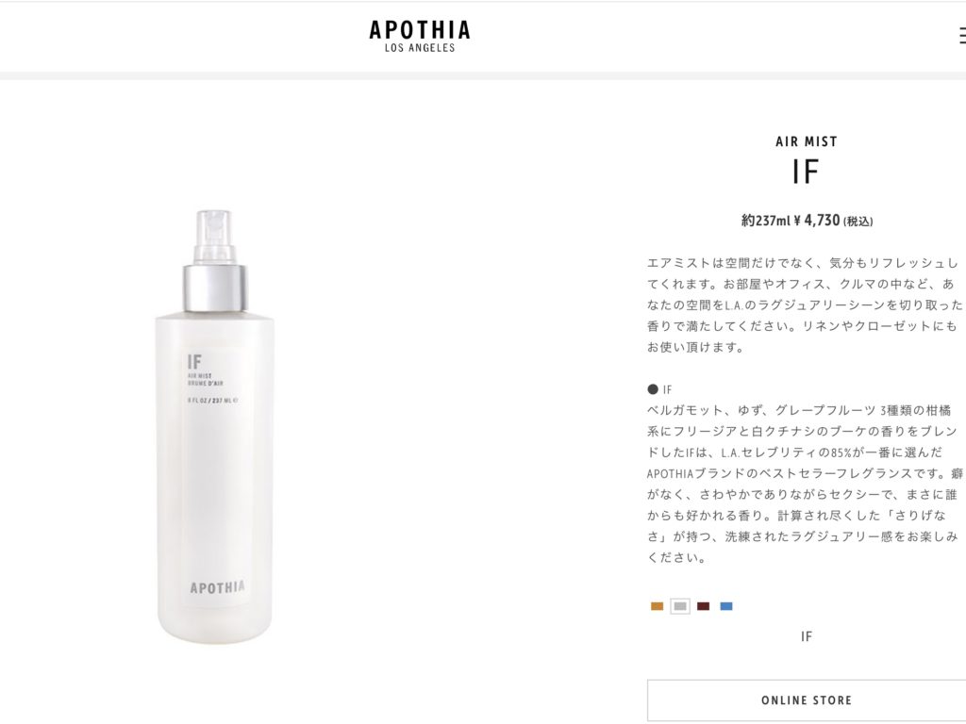Click the spray nozzle of the bottle
This screenshot has width=966, height=724.
[214, 237]
